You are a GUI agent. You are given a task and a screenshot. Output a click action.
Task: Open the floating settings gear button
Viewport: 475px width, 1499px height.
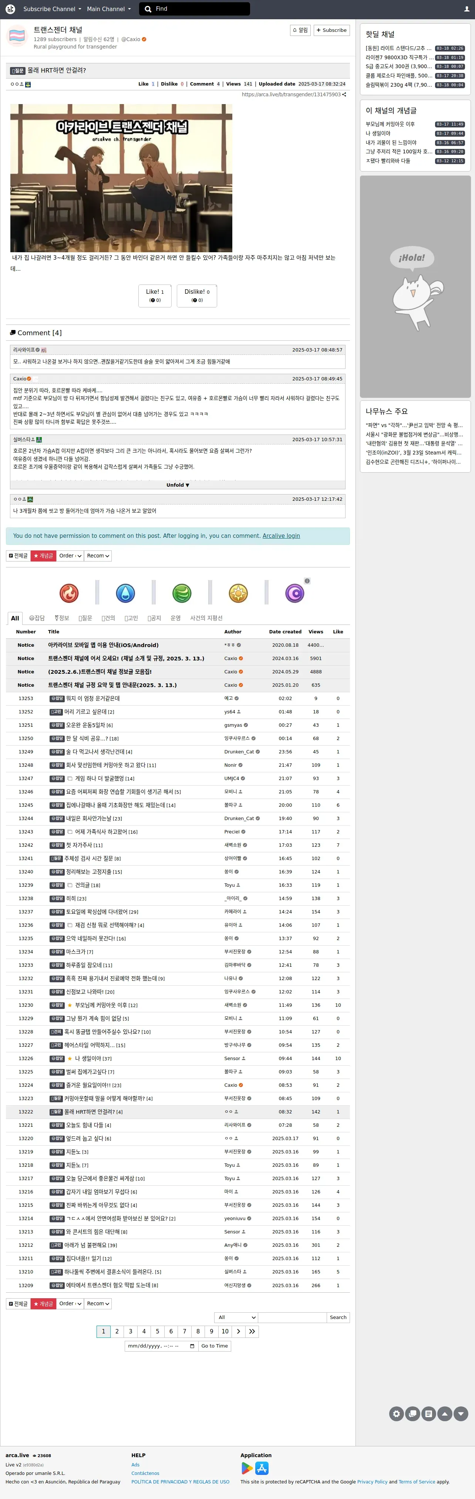pyautogui.click(x=397, y=1413)
